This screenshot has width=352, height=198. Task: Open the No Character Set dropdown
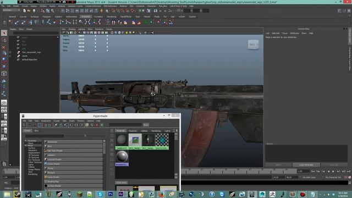pos(333,177)
